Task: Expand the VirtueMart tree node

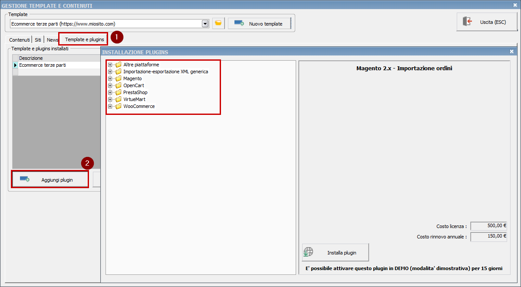Action: (x=110, y=99)
